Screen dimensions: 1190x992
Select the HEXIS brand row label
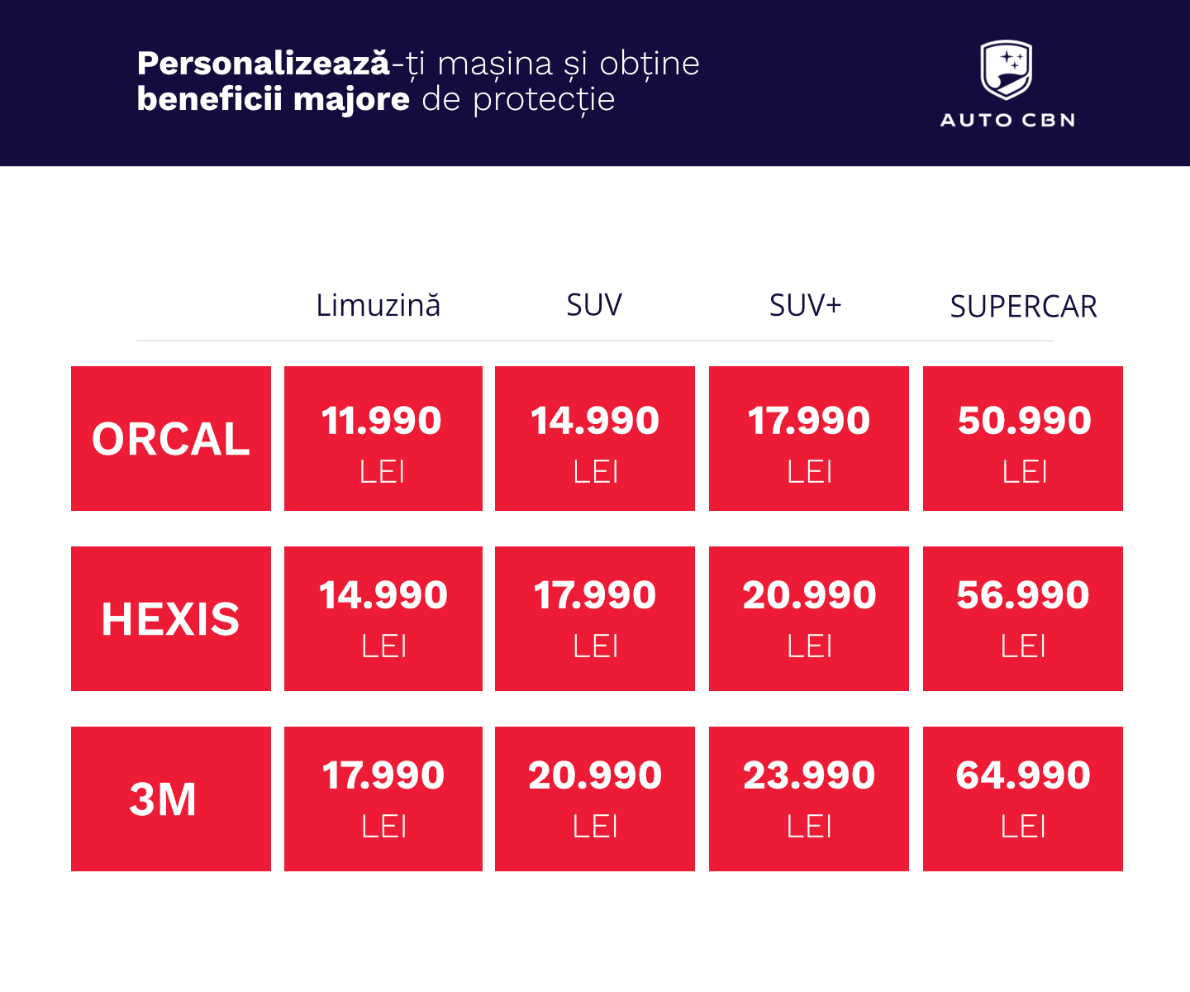[171, 618]
